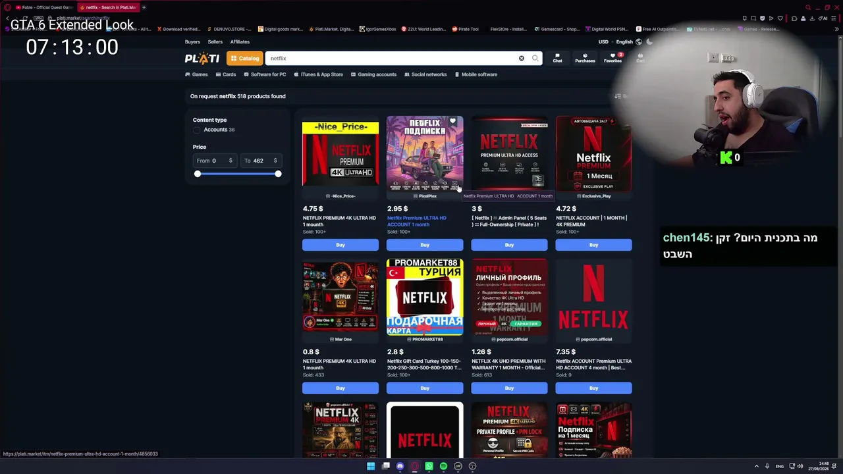Open the USD currency selector
The height and width of the screenshot is (474, 843).
point(603,42)
